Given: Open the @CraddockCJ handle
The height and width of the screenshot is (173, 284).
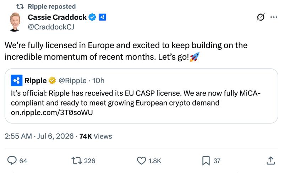Looking at the screenshot, I should click(51, 27).
